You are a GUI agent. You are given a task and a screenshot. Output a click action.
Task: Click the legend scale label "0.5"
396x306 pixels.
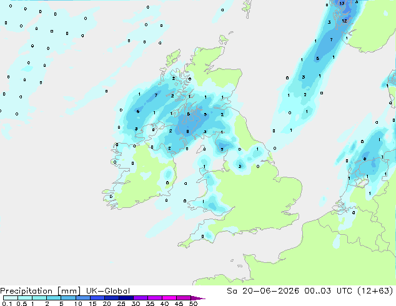coord(22,304)
